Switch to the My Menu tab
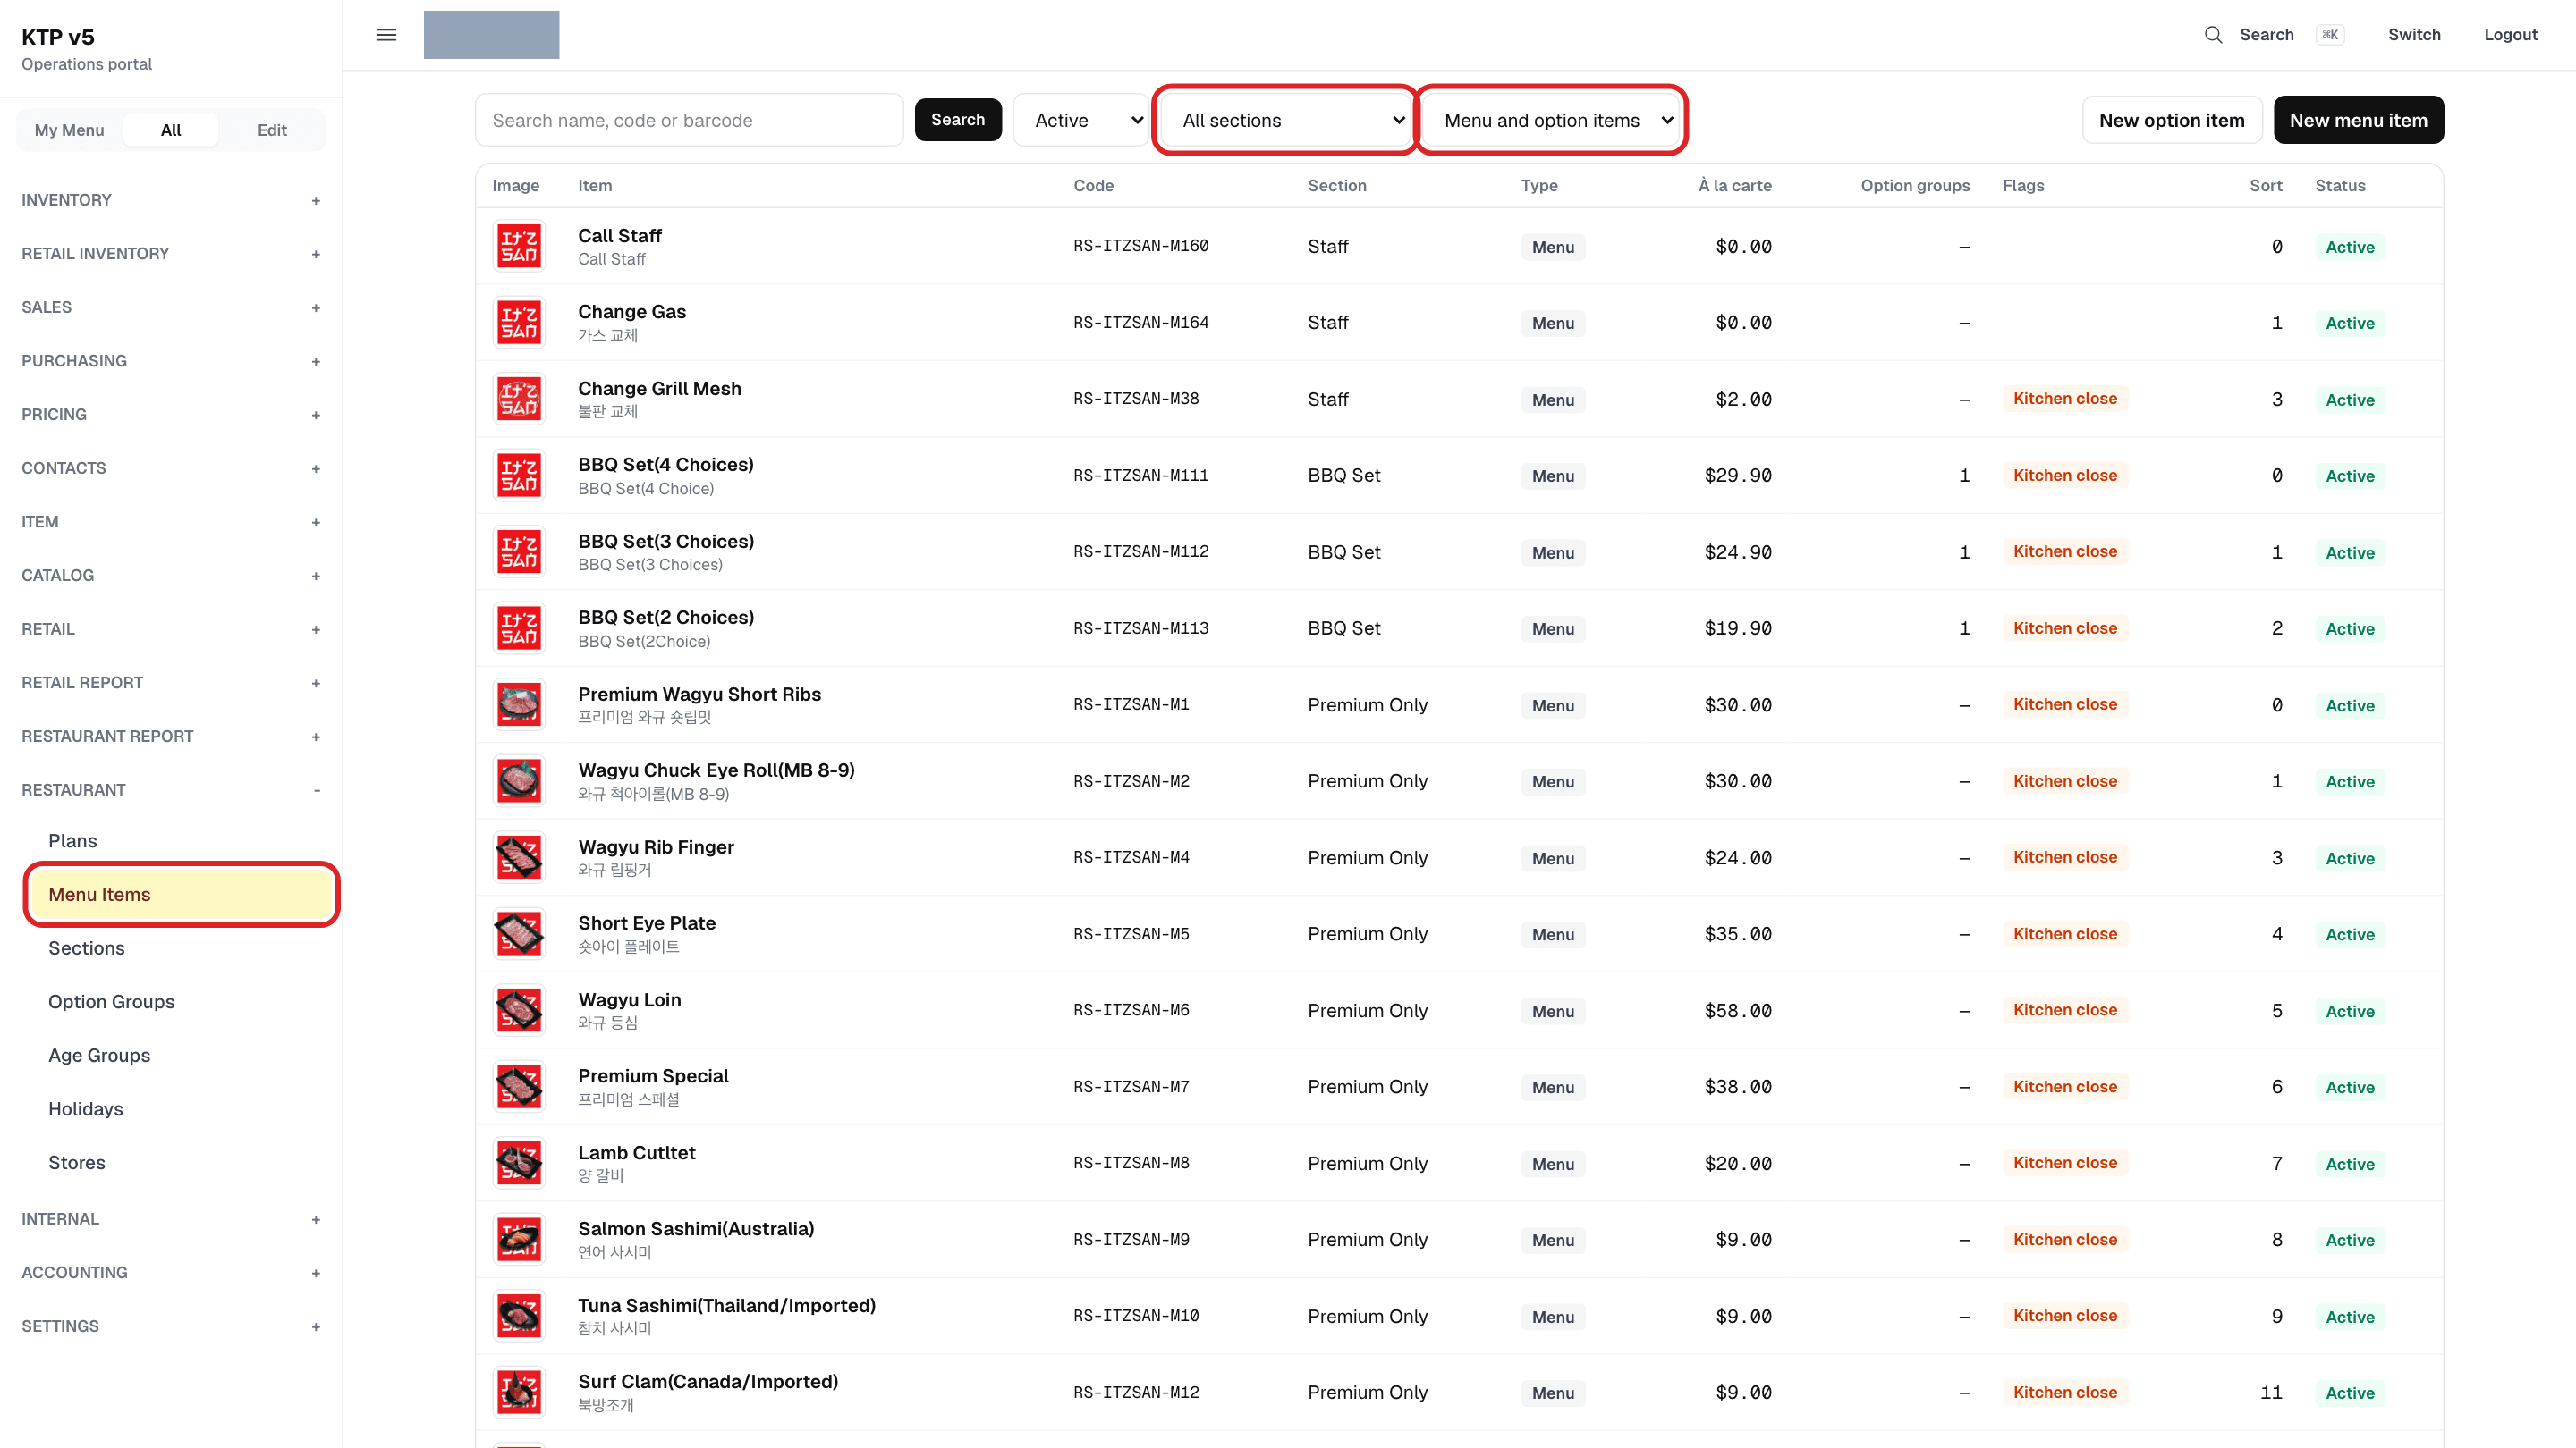The height and width of the screenshot is (1448, 2576). click(69, 130)
